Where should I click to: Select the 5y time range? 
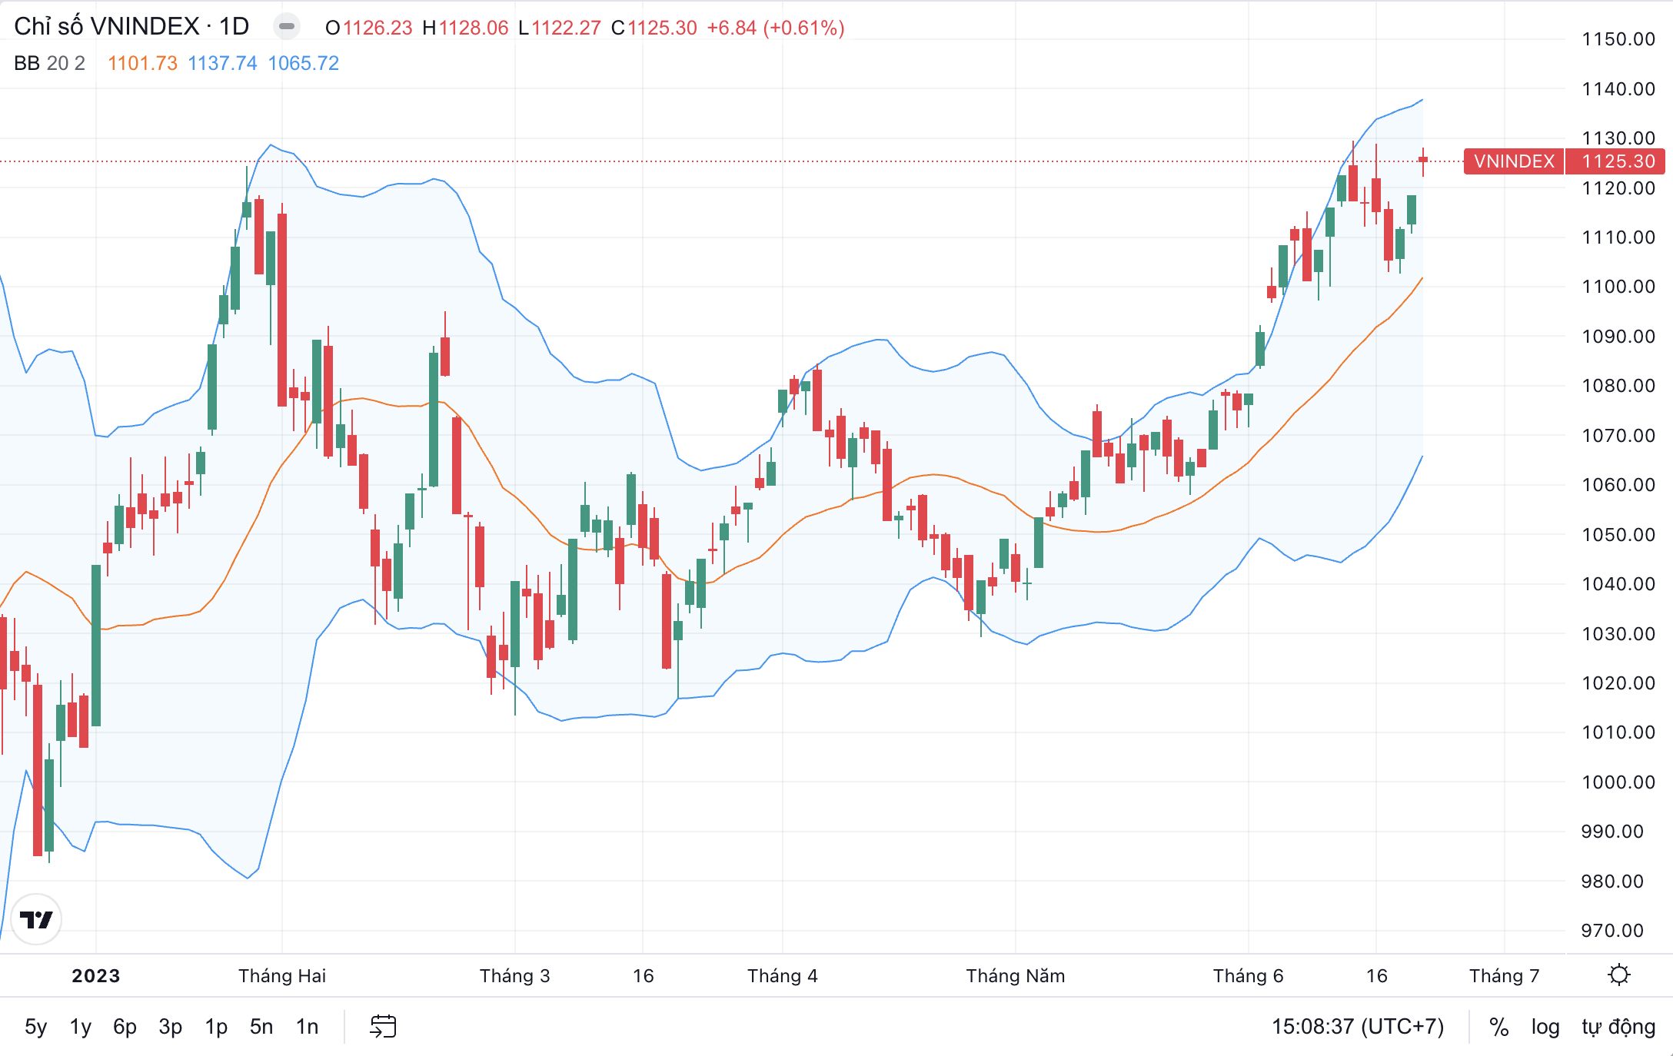36,1027
